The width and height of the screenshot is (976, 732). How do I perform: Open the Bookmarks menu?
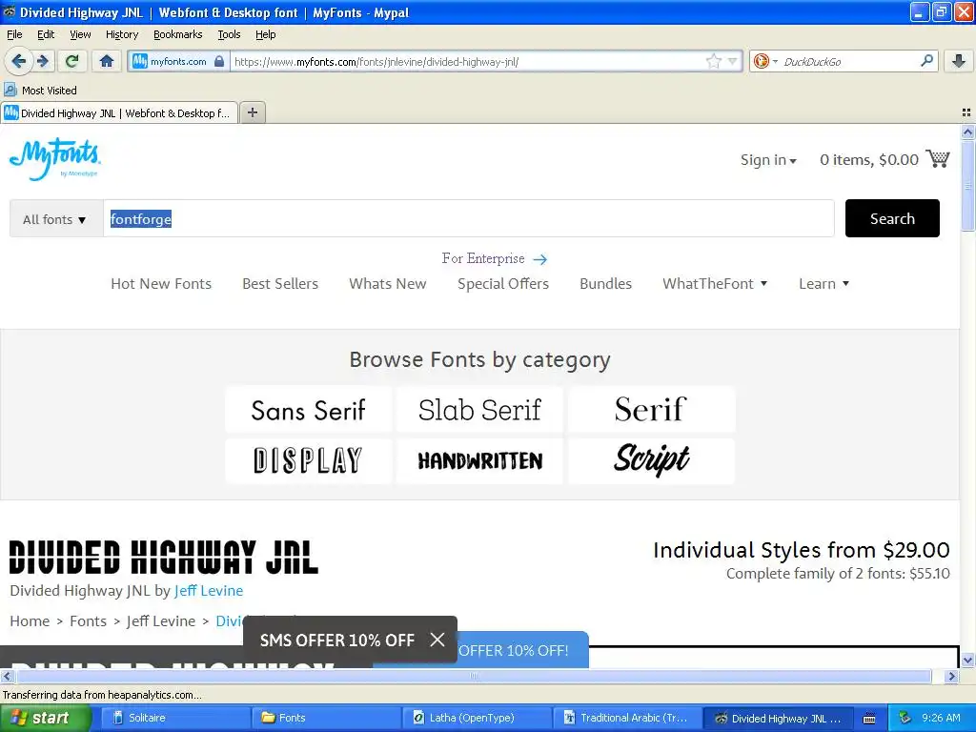(178, 34)
